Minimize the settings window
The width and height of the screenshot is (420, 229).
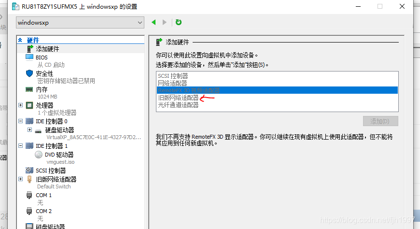tap(358, 6)
